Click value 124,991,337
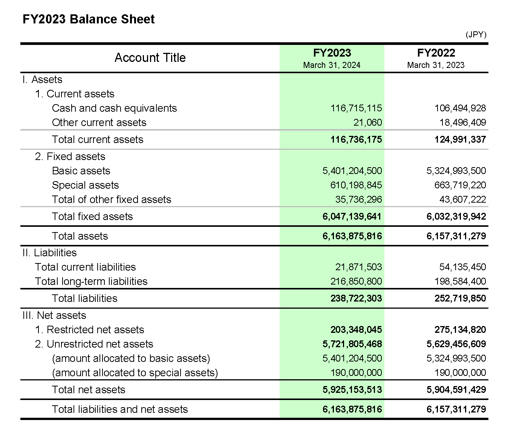The width and height of the screenshot is (505, 437). [460, 140]
